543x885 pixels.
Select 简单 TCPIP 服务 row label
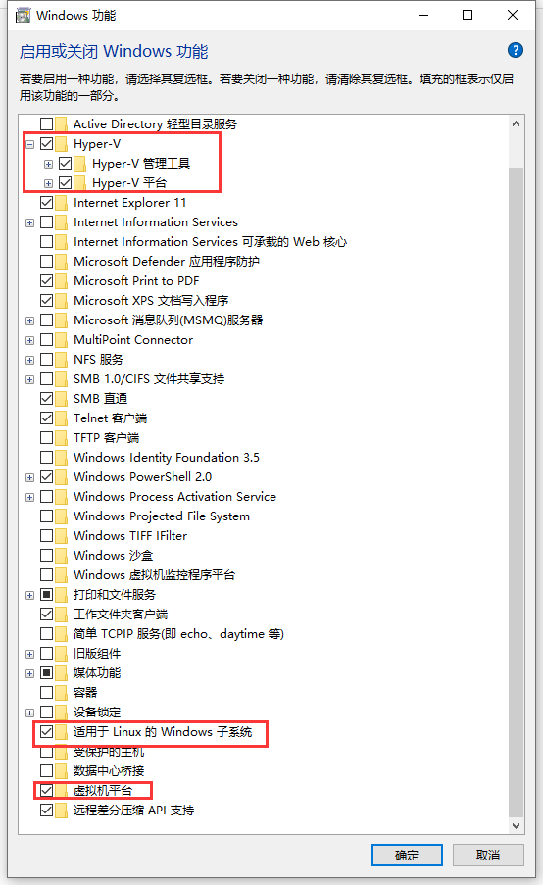tap(178, 633)
